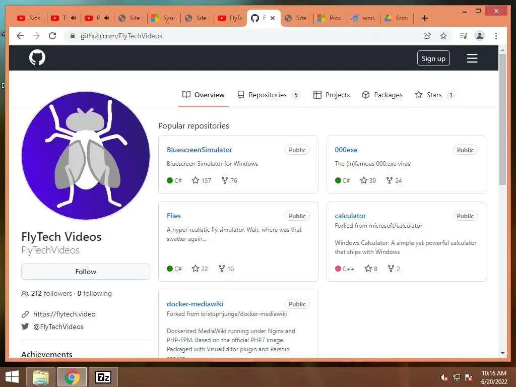Screen dimensions: 516x387
Task: Open the Projects tab
Action: click(332, 95)
